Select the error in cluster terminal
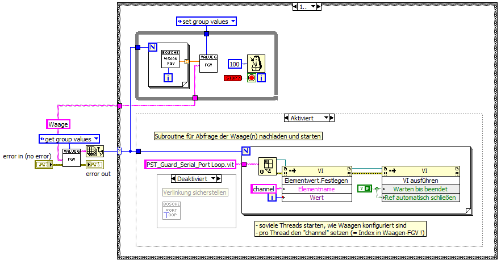Image resolution: width=501 pixels, height=264 pixels. [44, 165]
